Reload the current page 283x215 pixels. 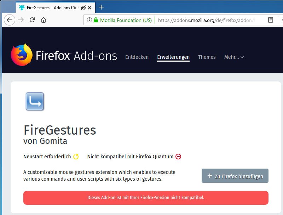pos(32,20)
